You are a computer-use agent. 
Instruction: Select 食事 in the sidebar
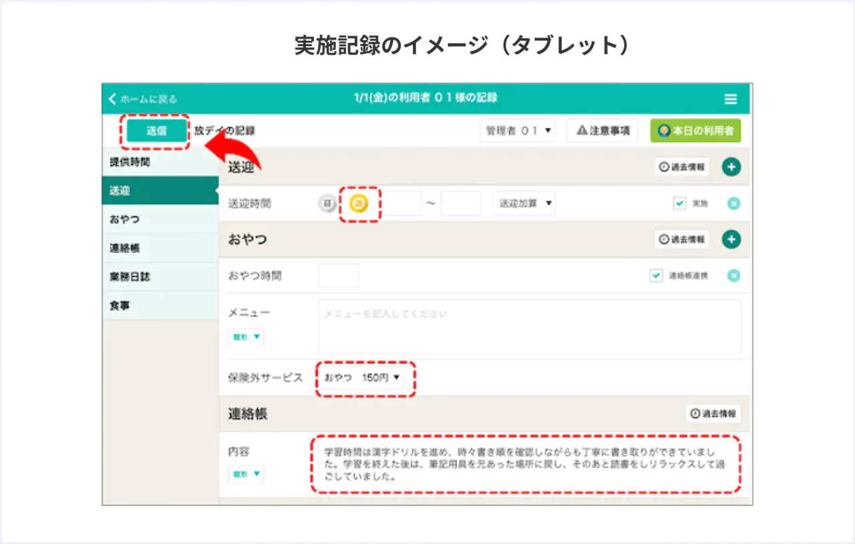point(160,306)
